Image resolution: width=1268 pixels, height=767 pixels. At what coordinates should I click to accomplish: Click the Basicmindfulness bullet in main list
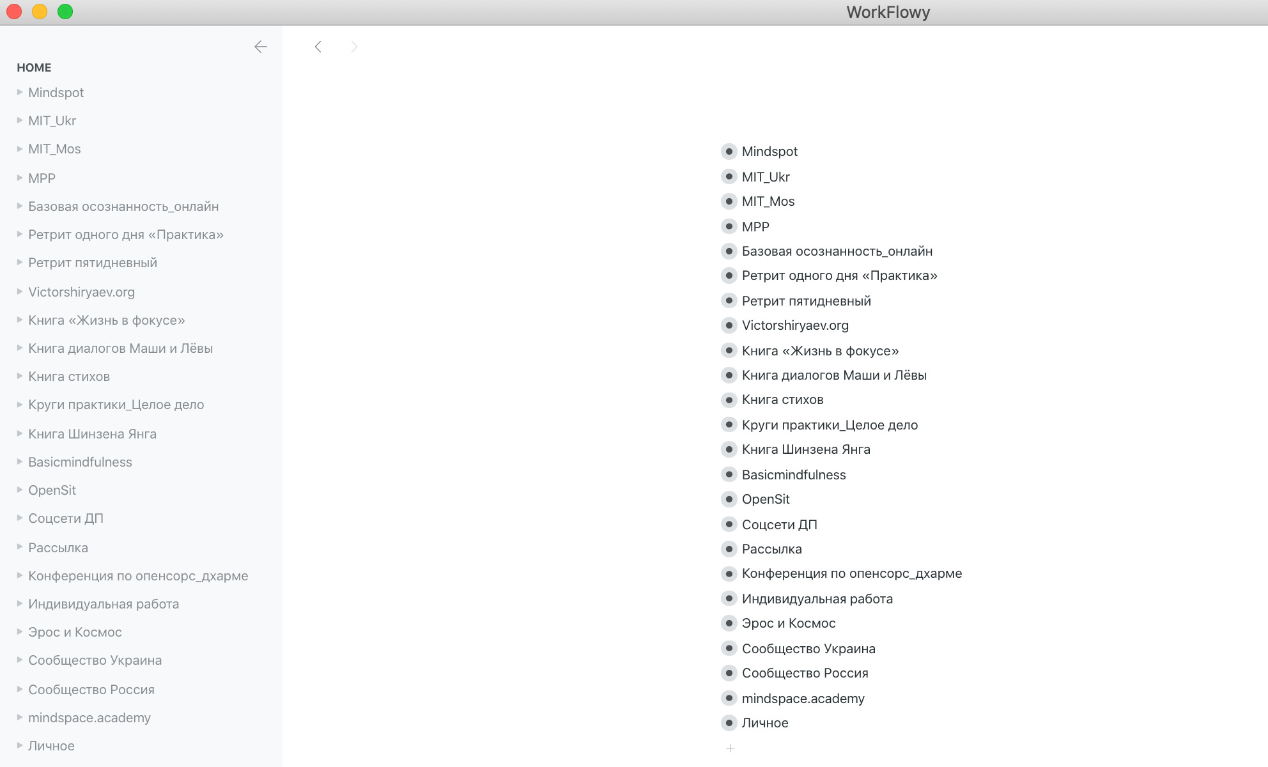729,474
